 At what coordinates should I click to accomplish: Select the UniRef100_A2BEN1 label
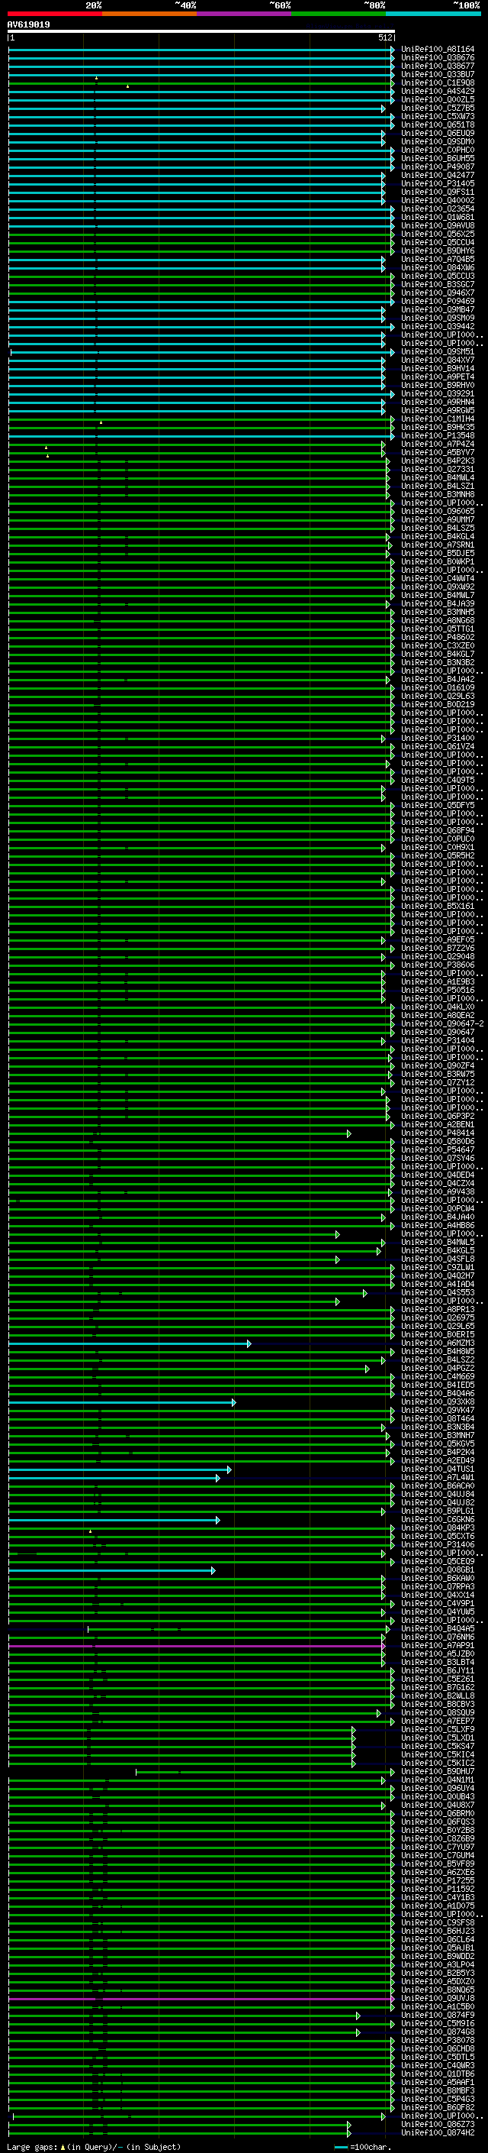tap(438, 1125)
